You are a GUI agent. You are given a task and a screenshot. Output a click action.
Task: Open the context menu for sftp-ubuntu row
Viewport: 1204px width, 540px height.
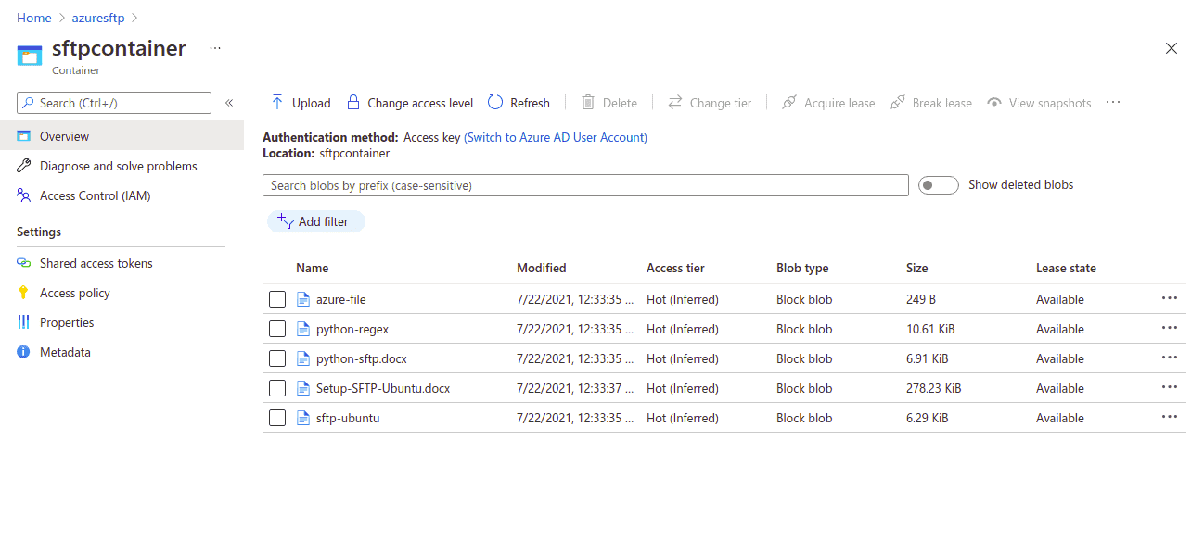tap(1170, 417)
